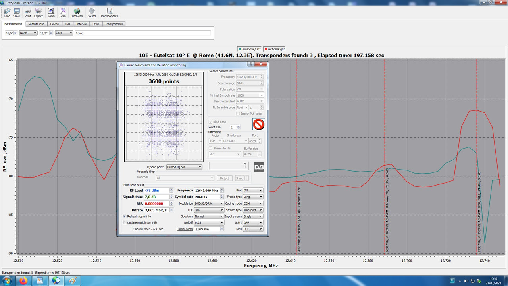508x286 pixels.
Task: Switch to the Interval tab
Action: 81,24
